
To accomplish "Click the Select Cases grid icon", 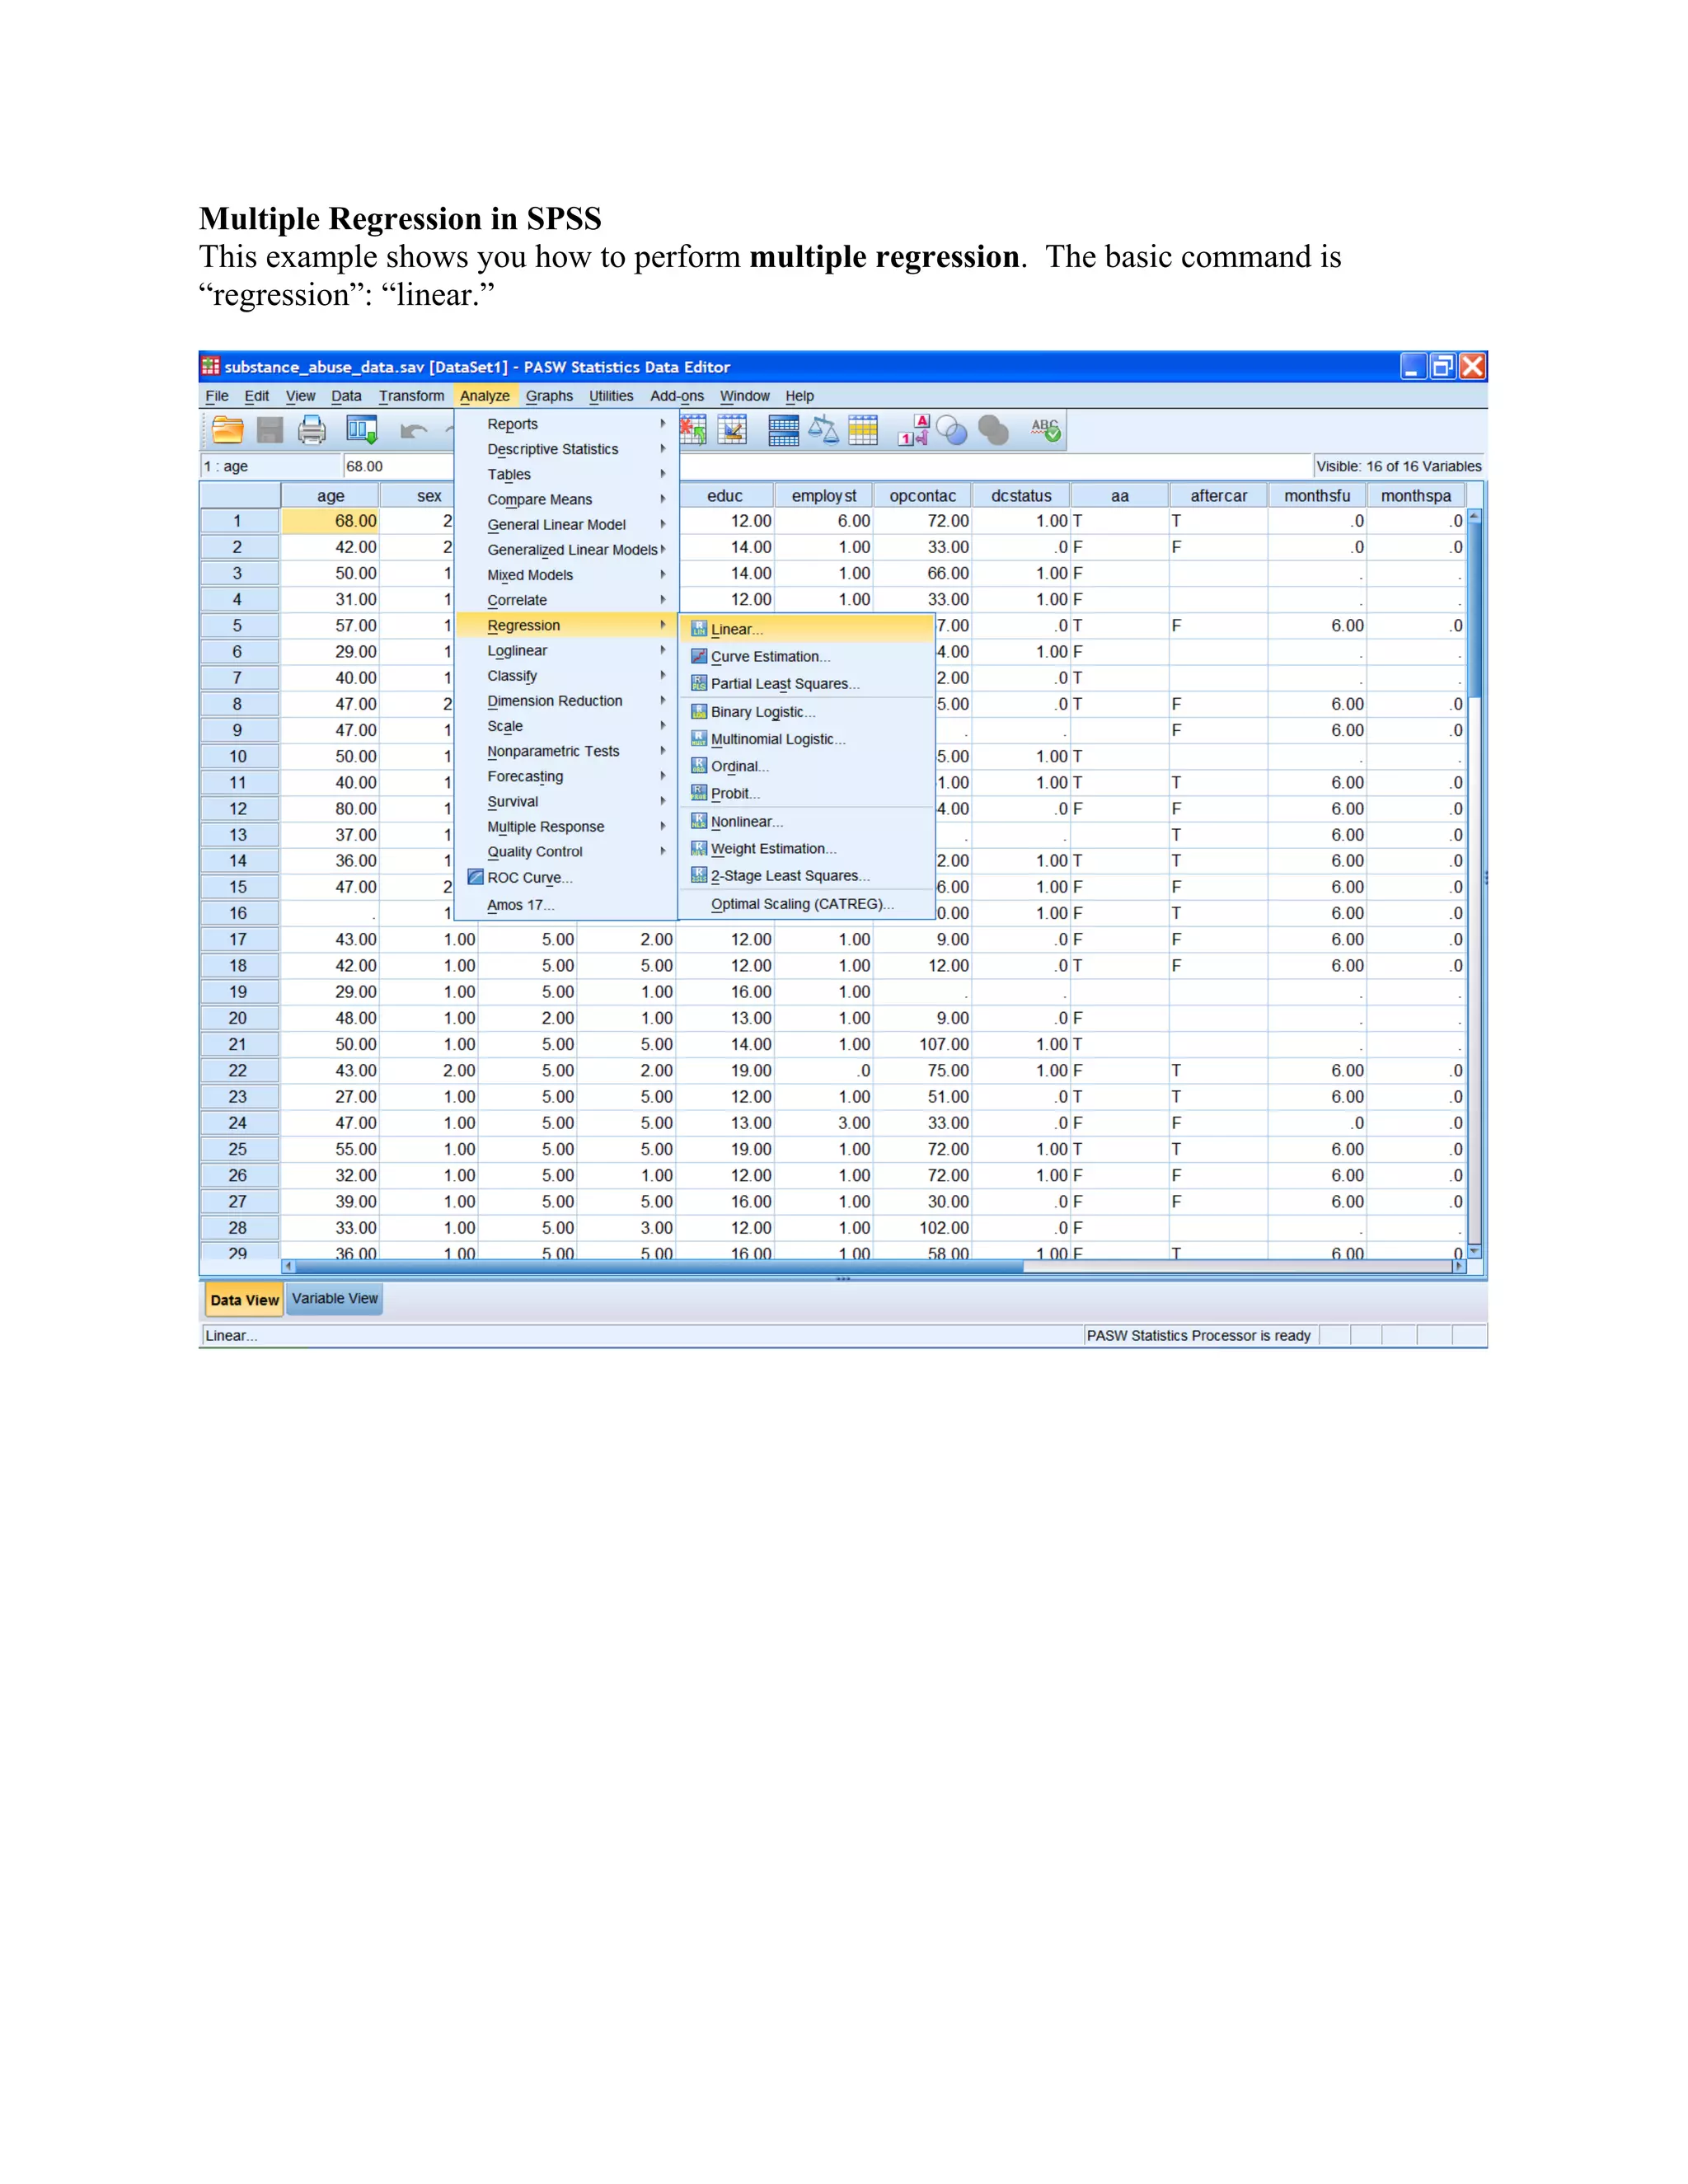I will (863, 430).
